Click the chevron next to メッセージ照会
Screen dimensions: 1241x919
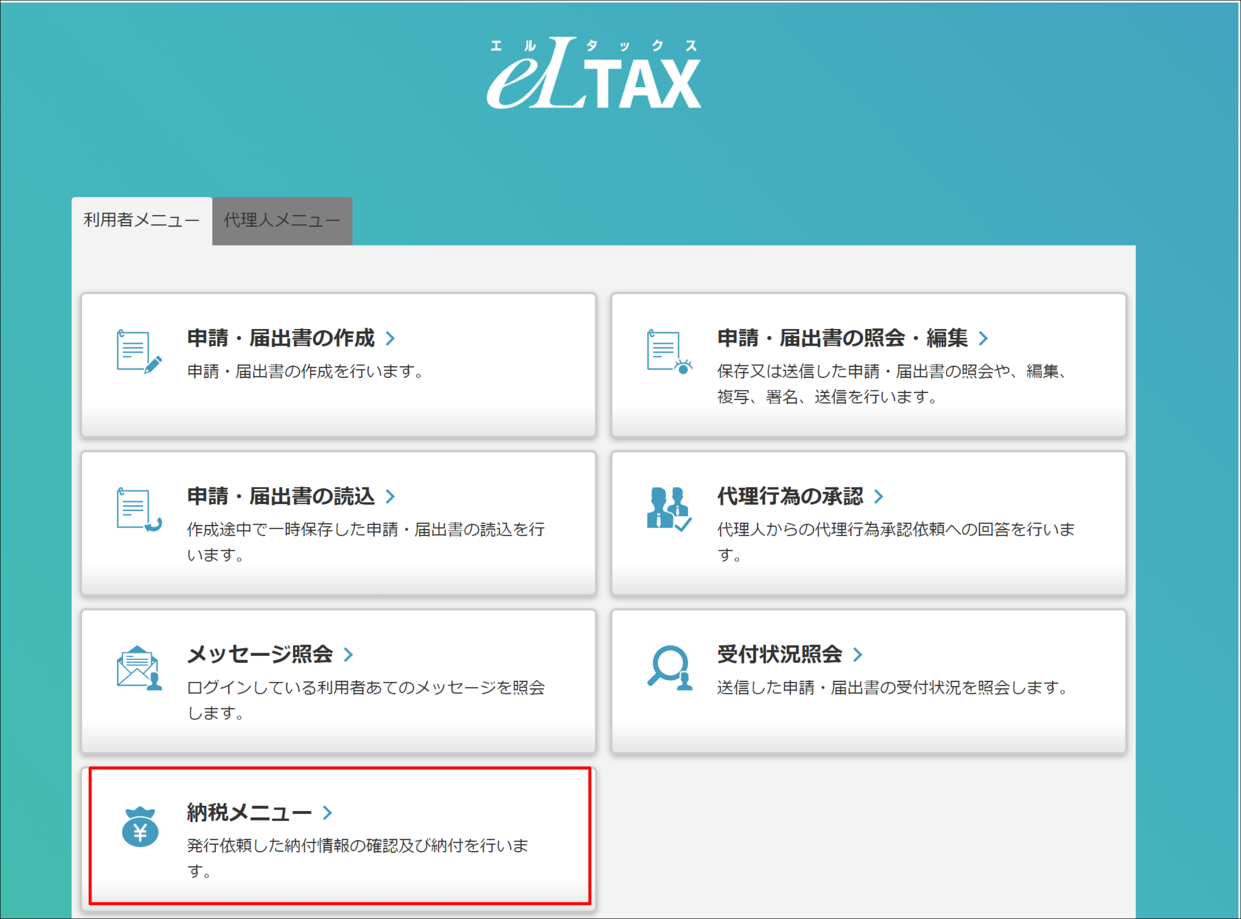tap(348, 654)
